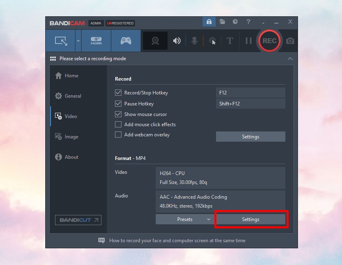The width and height of the screenshot is (342, 265).
Task: Uncheck Pause Hotkey checkbox
Action: pos(118,104)
